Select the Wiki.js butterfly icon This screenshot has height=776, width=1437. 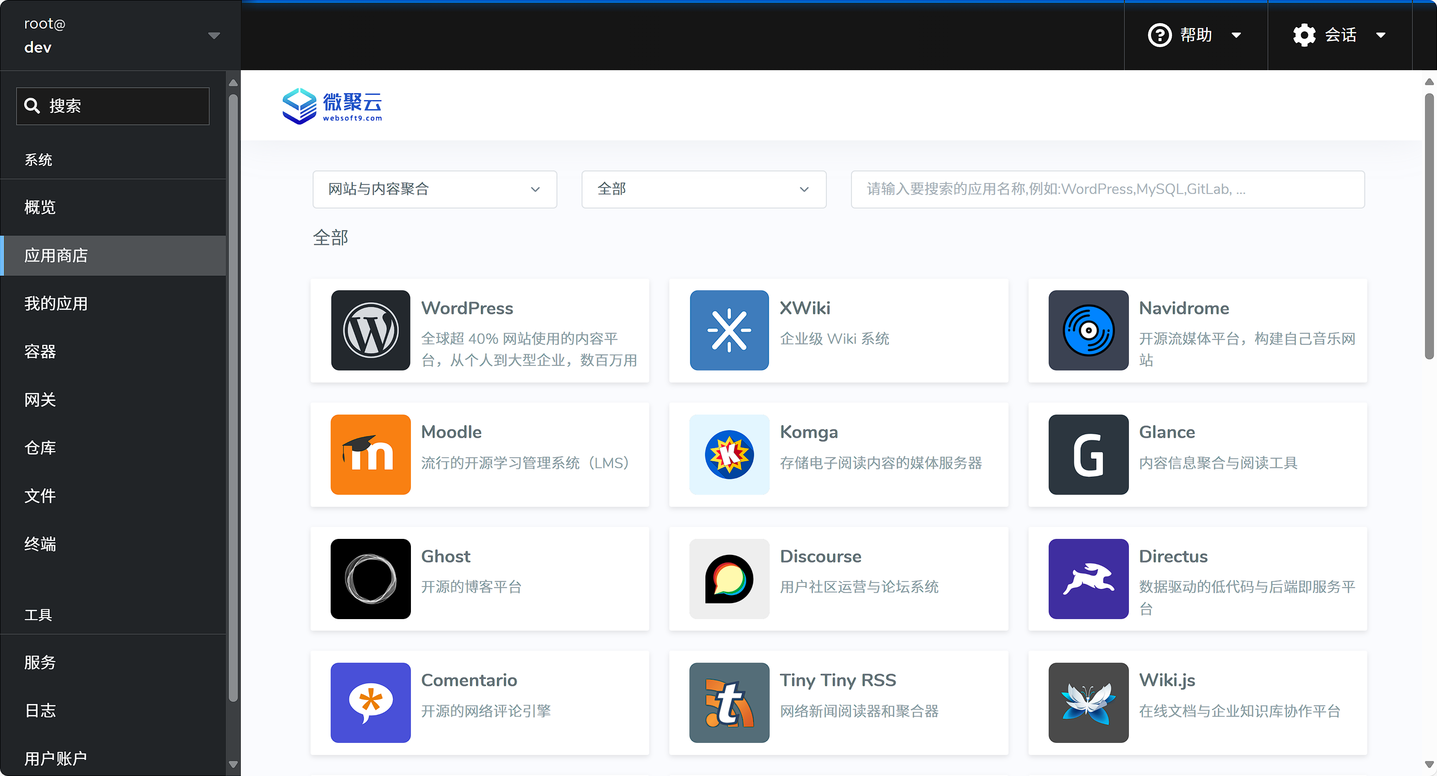point(1088,702)
